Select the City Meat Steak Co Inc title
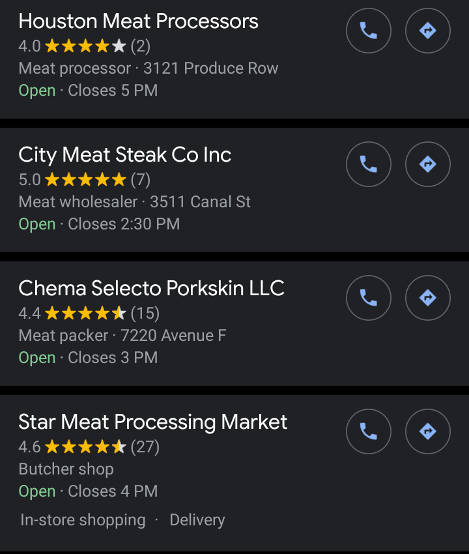 coord(124,155)
